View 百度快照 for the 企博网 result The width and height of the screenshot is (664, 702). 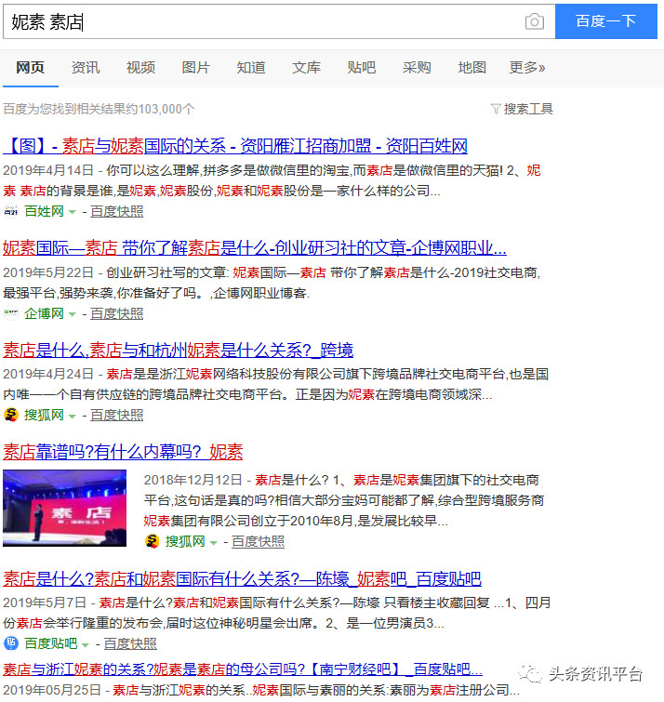pos(117,313)
